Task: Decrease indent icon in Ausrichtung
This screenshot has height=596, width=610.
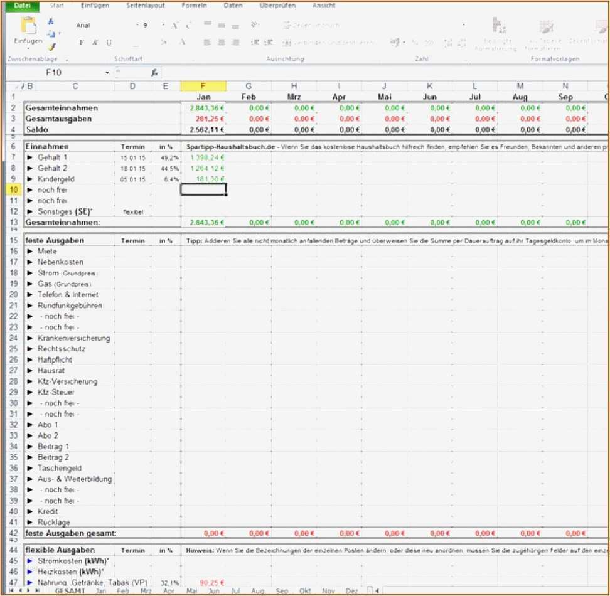Action: click(x=255, y=43)
